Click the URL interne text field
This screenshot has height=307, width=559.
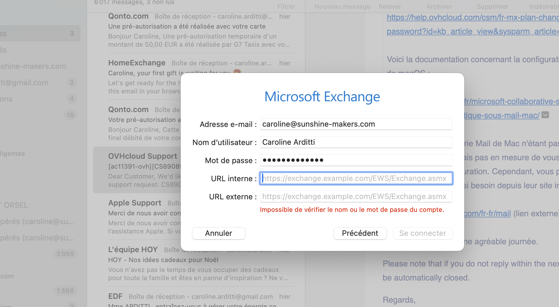pyautogui.click(x=356, y=178)
